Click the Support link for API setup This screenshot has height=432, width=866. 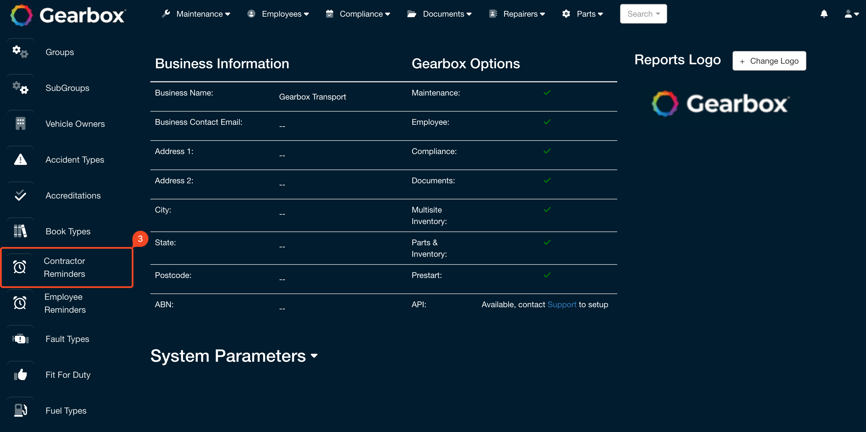pos(562,304)
